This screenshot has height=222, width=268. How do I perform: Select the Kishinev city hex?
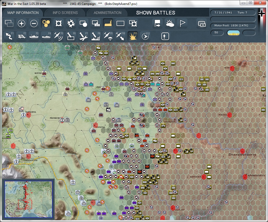click(93, 203)
